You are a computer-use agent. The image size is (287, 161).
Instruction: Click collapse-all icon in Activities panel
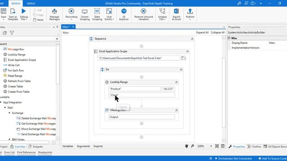(4, 33)
